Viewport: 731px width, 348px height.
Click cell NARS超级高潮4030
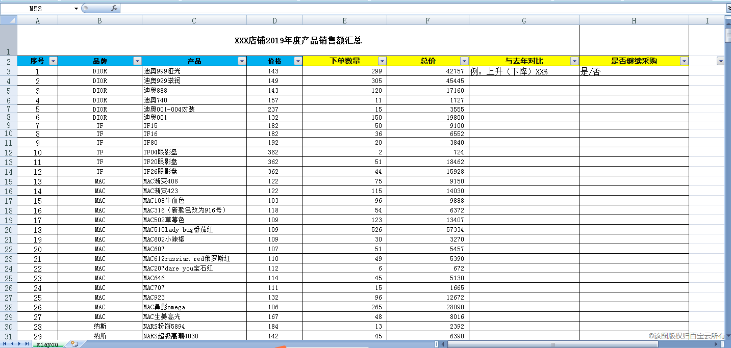(x=194, y=336)
